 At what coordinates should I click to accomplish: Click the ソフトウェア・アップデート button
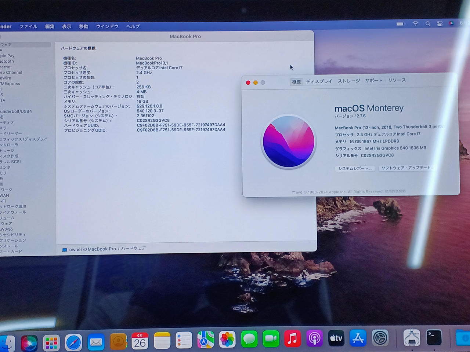[x=406, y=168]
